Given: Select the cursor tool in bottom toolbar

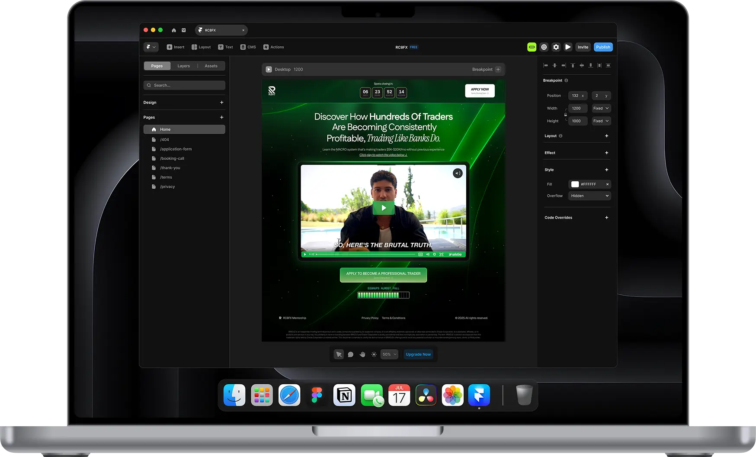Looking at the screenshot, I should [339, 354].
